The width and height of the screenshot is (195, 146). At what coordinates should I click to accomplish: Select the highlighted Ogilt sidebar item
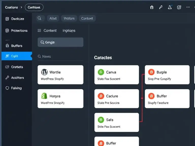(17, 56)
